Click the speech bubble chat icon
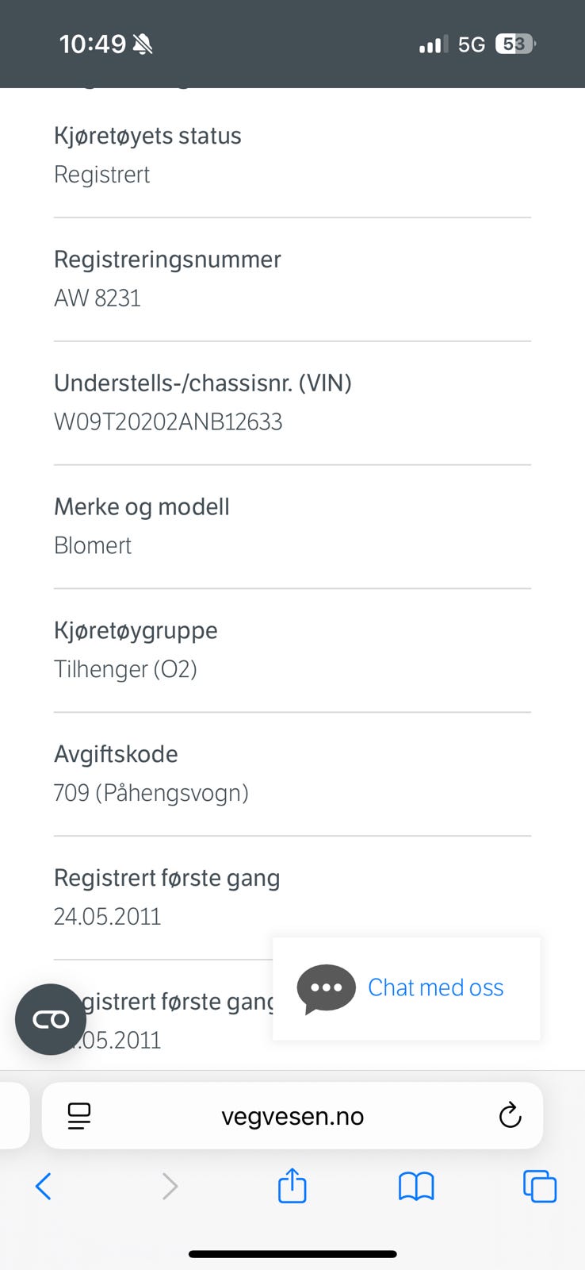This screenshot has width=585, height=1270. [326, 988]
